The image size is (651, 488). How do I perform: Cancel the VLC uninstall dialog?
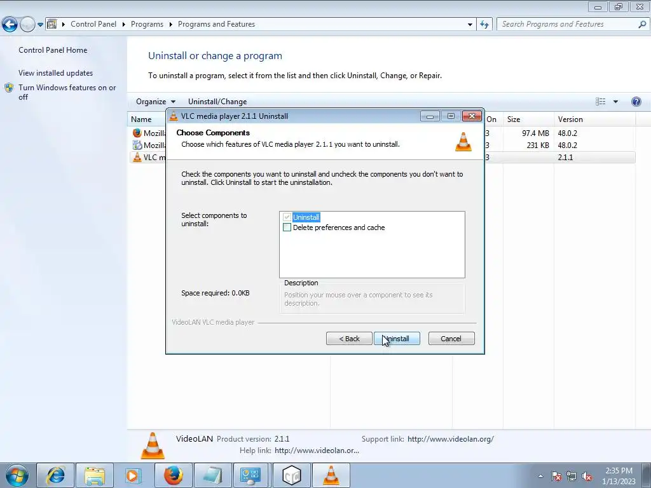(451, 339)
